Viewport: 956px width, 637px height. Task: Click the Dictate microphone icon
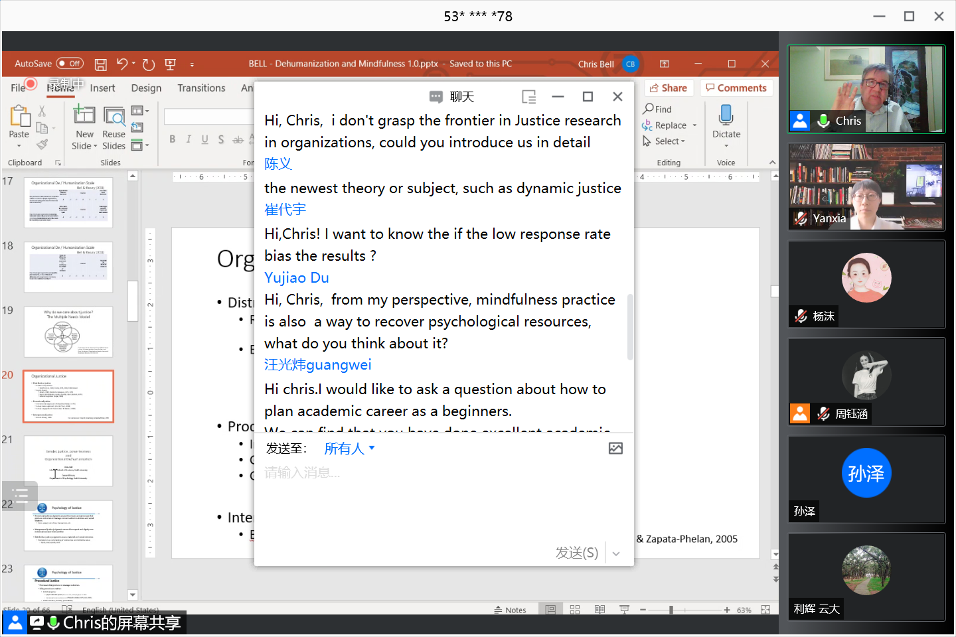726,116
